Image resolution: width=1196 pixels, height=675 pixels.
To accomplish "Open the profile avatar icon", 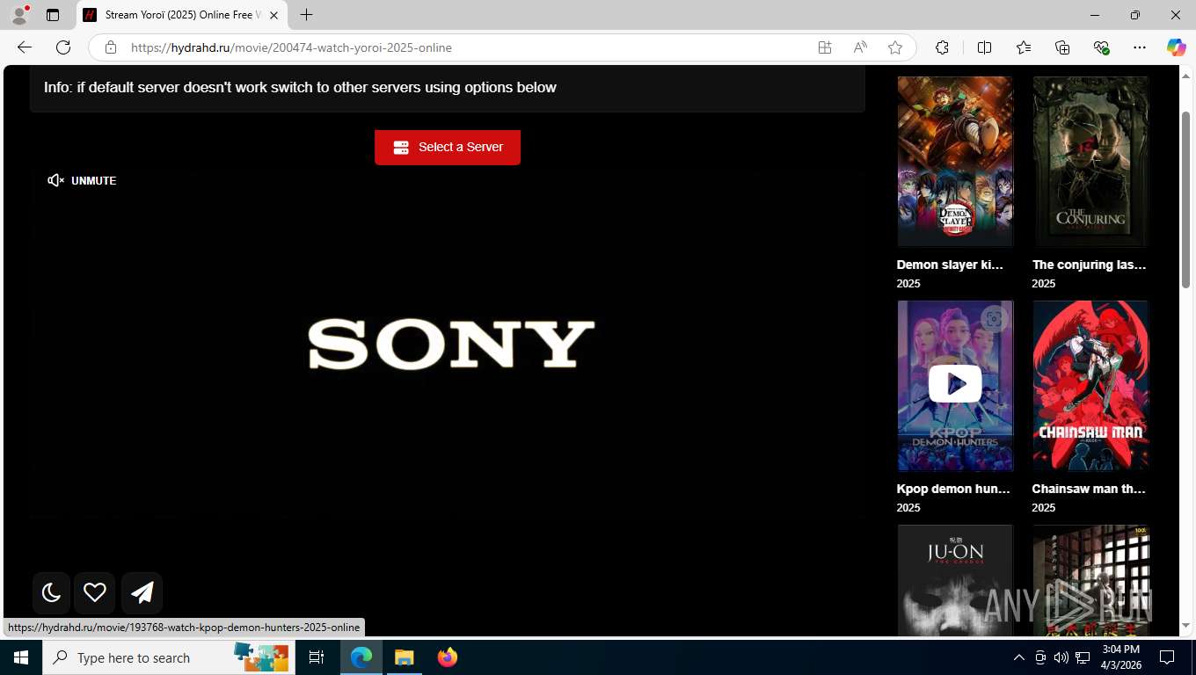I will (x=19, y=15).
